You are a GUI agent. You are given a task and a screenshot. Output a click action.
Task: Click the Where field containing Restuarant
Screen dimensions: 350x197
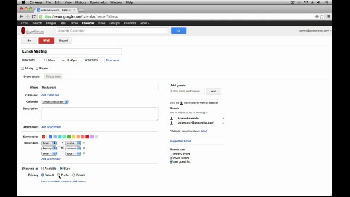click(100, 88)
